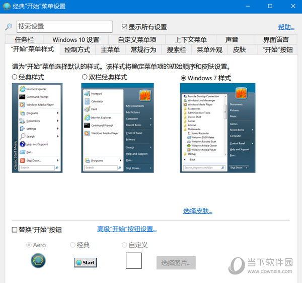The image size is (302, 283).
Task: Open the 搜索栏 tab
Action: 177,50
